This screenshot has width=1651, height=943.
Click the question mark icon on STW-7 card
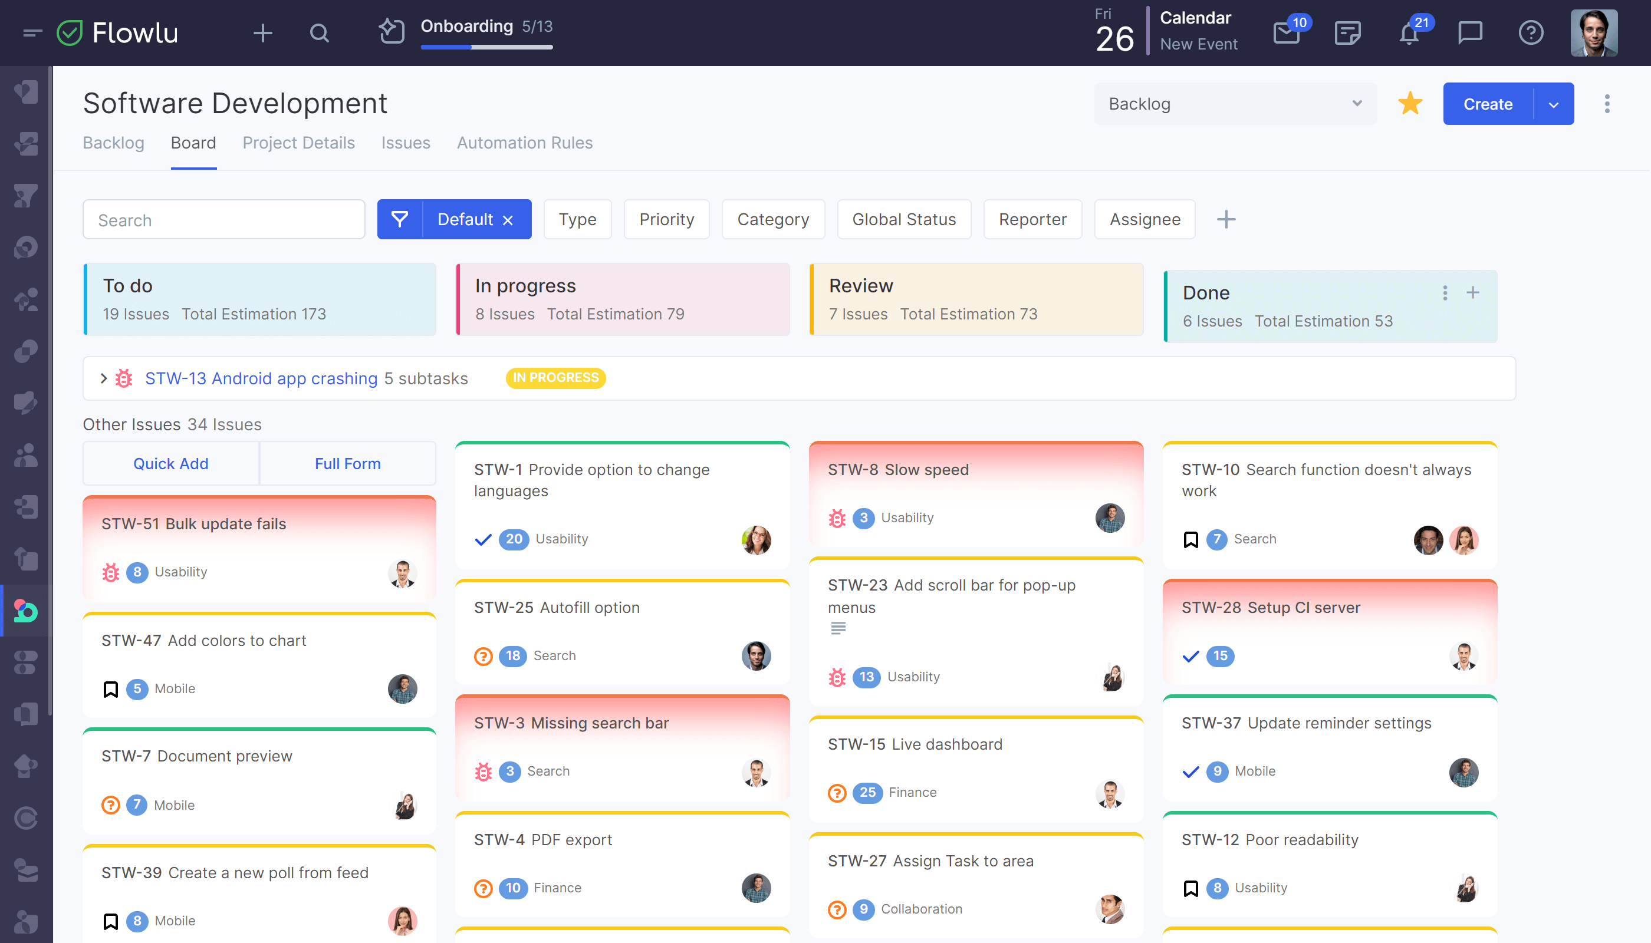click(109, 804)
